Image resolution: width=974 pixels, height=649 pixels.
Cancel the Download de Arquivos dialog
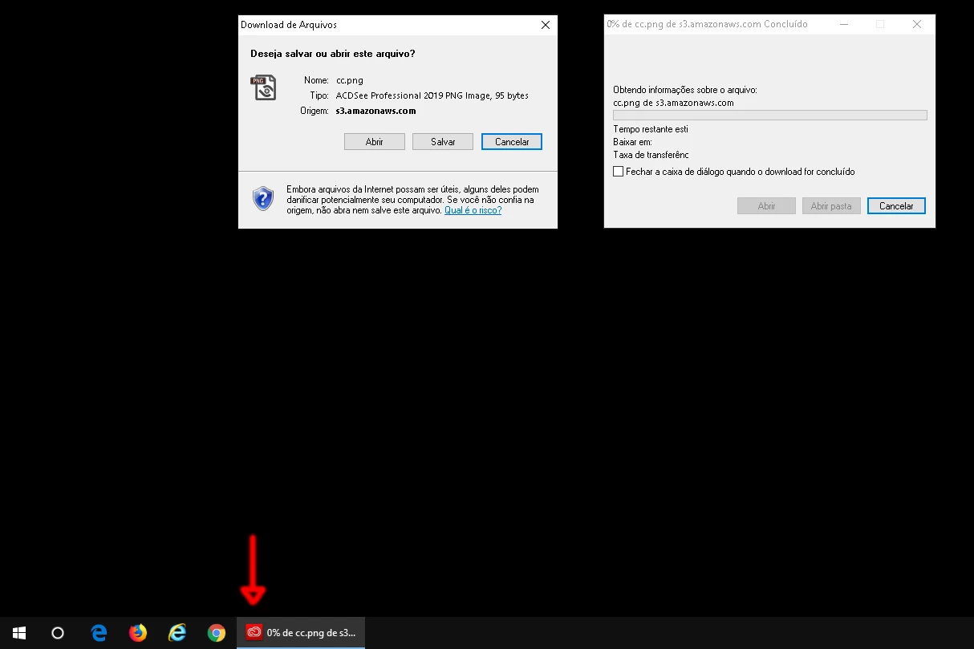coord(512,141)
